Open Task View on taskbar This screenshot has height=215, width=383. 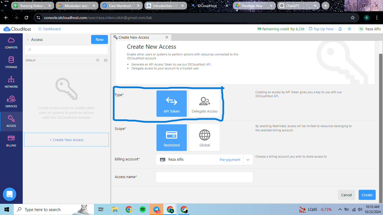coord(101,209)
